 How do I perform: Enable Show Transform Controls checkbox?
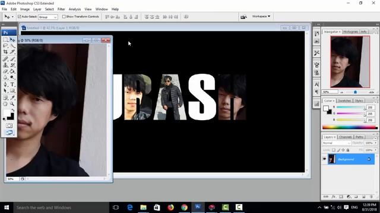[64, 17]
